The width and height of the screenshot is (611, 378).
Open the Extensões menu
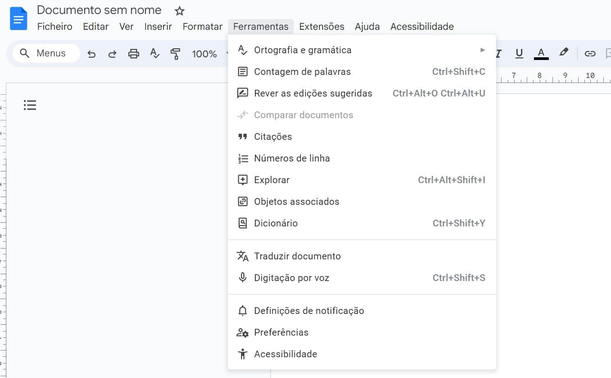(321, 27)
